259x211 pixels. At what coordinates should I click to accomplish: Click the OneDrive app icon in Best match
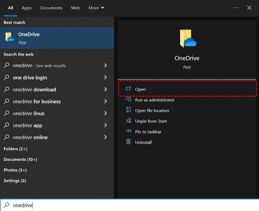[10, 37]
